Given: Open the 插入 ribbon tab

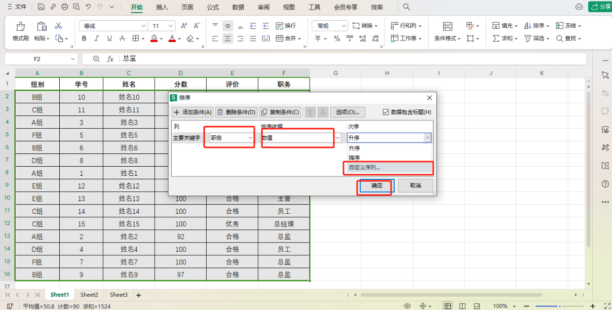Looking at the screenshot, I should (162, 7).
